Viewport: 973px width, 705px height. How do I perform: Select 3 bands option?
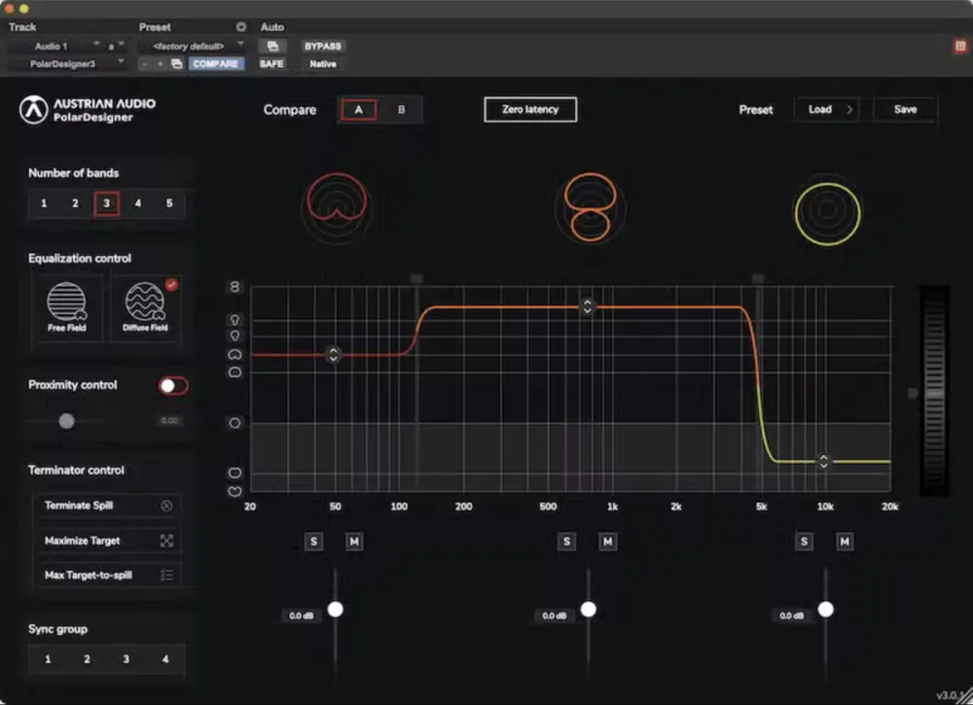click(107, 203)
